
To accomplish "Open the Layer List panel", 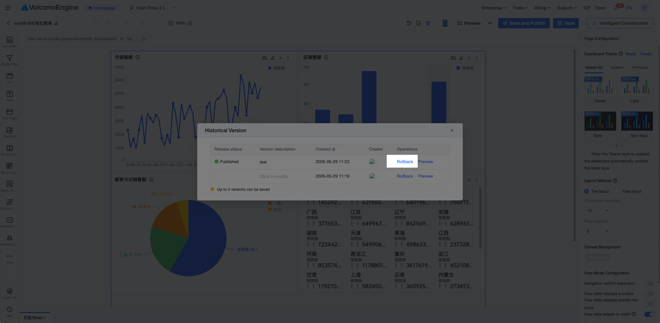I will [9, 293].
